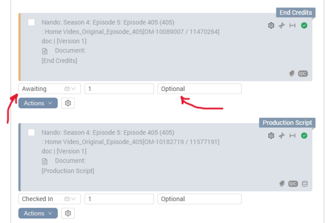The width and height of the screenshot is (335, 223).
Task: Select the Production Script document checkbox
Action: pos(31,132)
